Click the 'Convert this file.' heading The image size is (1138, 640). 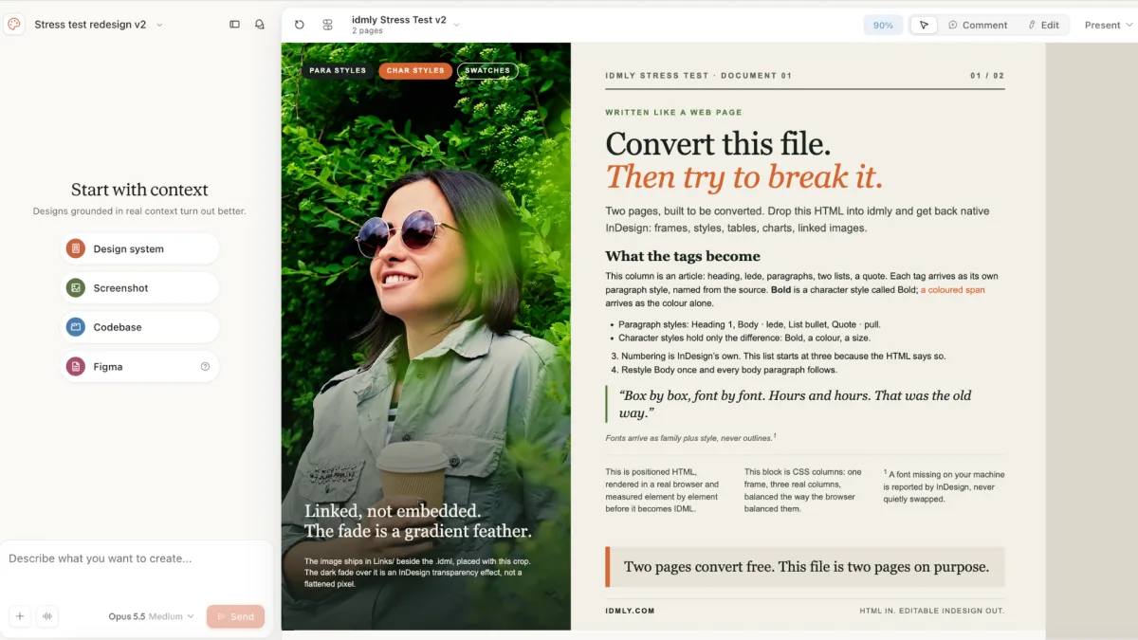[x=718, y=144]
